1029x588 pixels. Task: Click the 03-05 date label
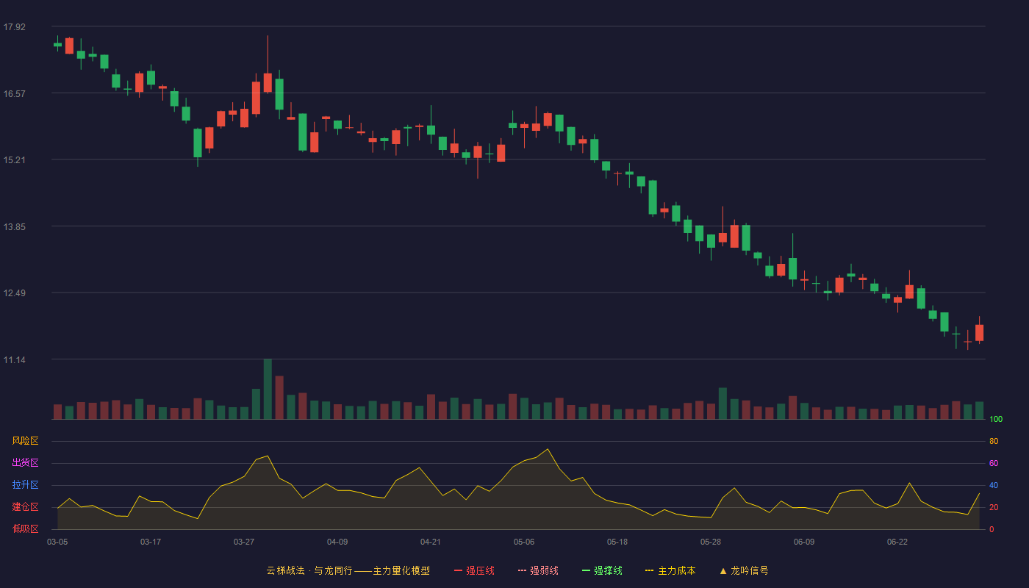tap(57, 542)
